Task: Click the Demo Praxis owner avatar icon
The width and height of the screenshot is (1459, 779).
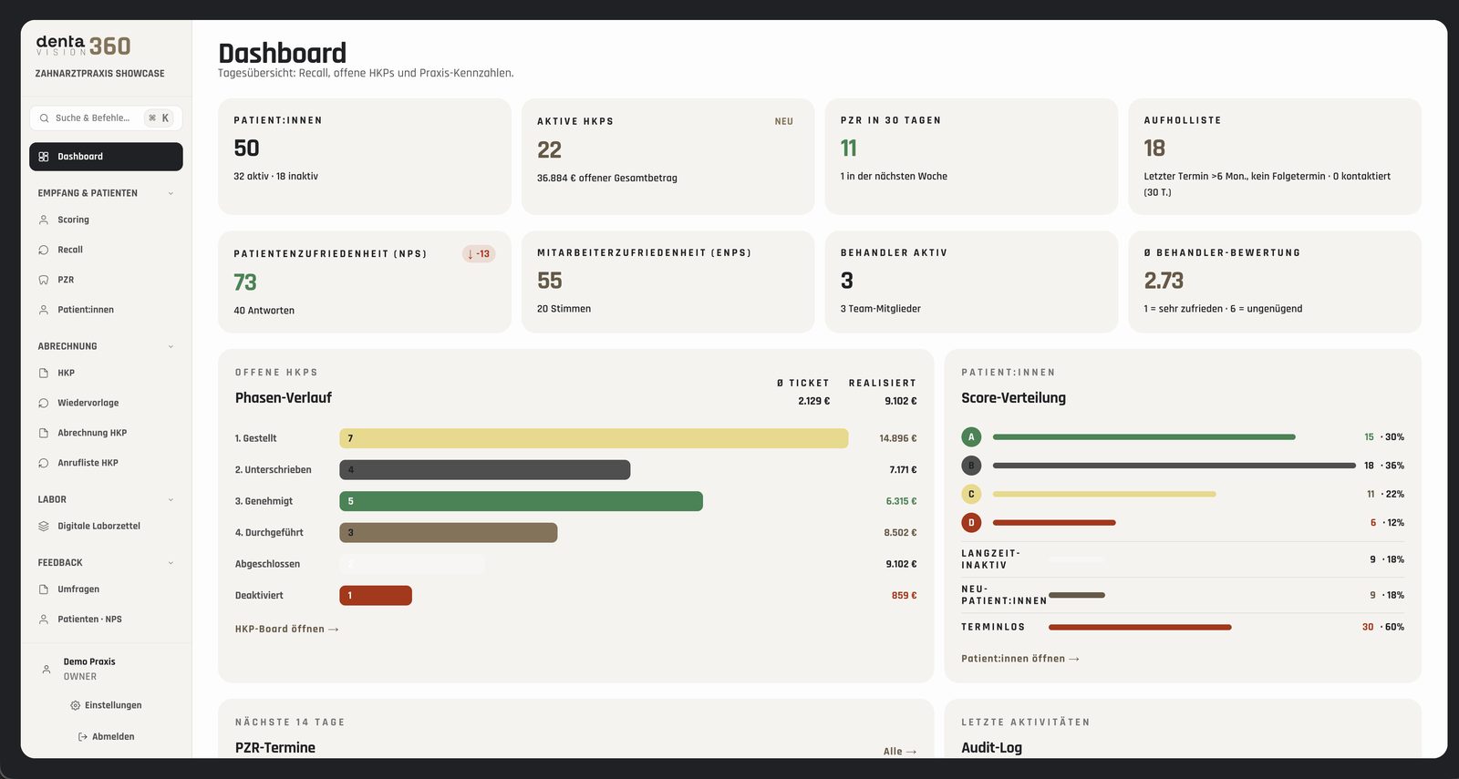Action: (47, 669)
